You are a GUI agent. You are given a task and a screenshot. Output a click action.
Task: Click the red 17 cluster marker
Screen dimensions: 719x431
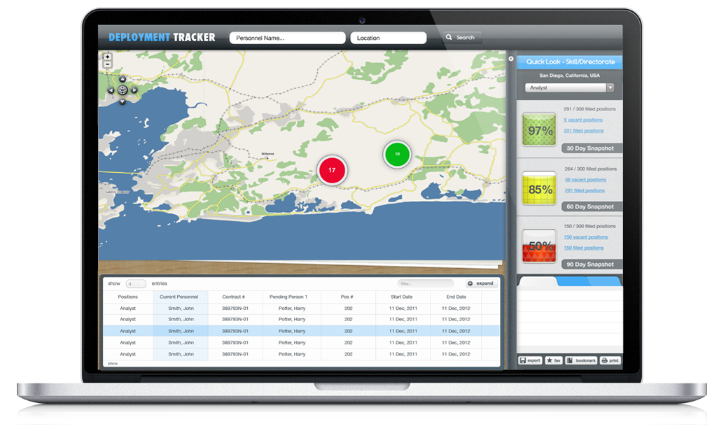(332, 170)
